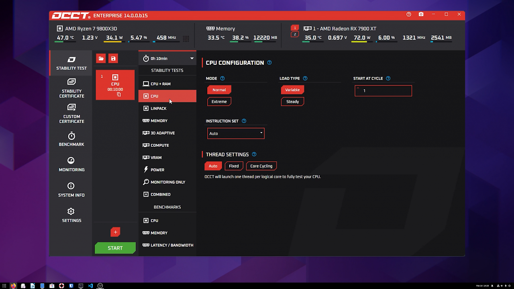This screenshot has width=514, height=289.
Task: Click the taskbar clock
Action: click(x=483, y=286)
